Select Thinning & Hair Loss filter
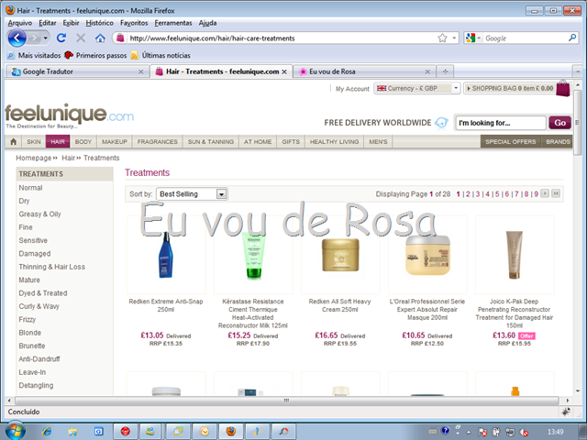 (x=52, y=267)
